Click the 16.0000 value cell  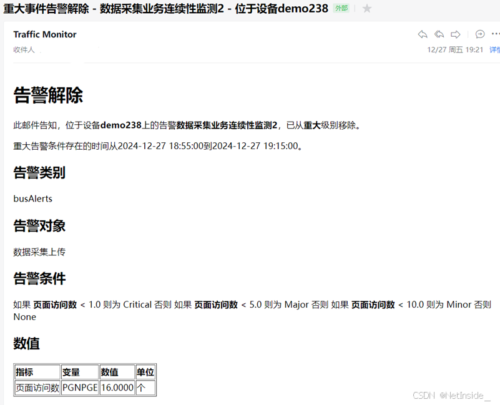tap(117, 388)
